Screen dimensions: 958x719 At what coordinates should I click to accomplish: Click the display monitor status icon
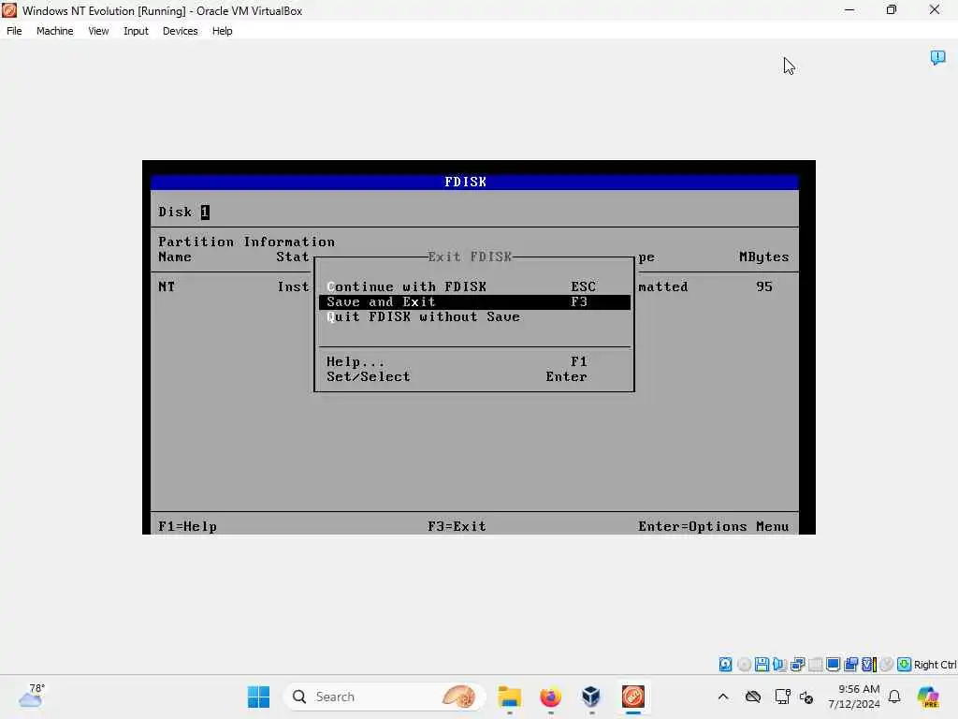pyautogui.click(x=833, y=665)
